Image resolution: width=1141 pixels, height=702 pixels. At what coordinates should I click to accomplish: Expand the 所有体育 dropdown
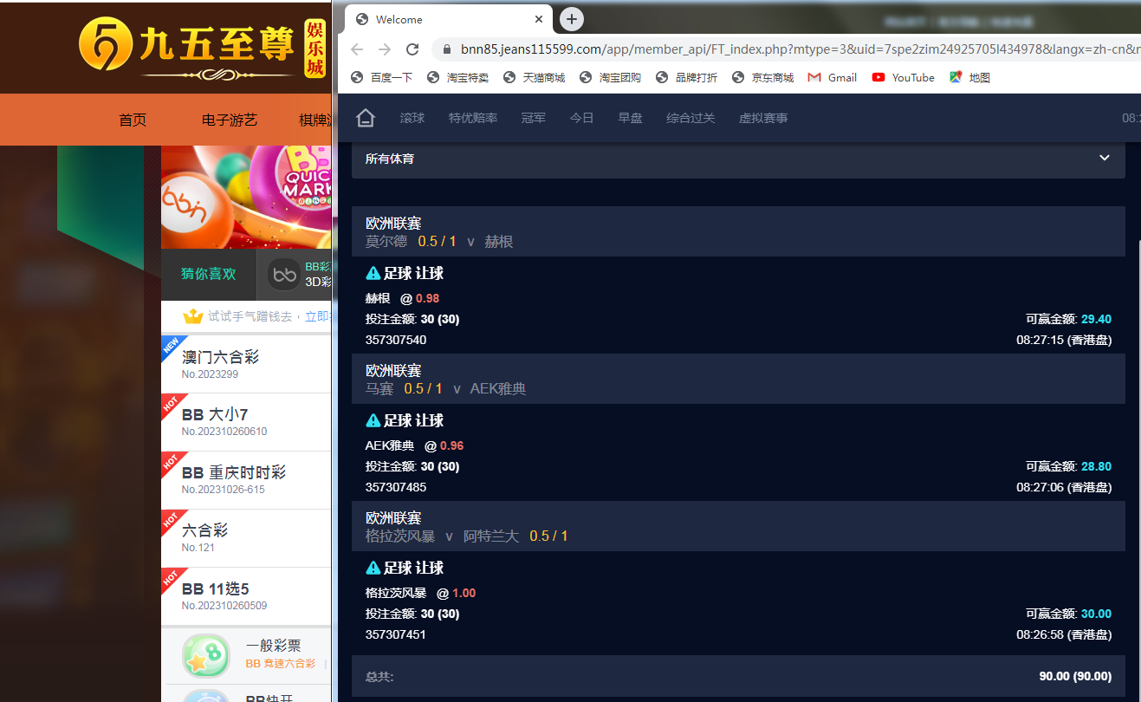pyautogui.click(x=738, y=159)
